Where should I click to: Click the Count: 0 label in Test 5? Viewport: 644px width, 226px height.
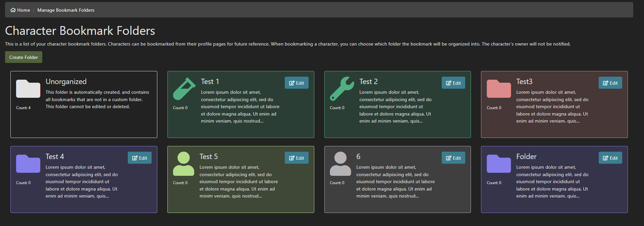(x=180, y=183)
